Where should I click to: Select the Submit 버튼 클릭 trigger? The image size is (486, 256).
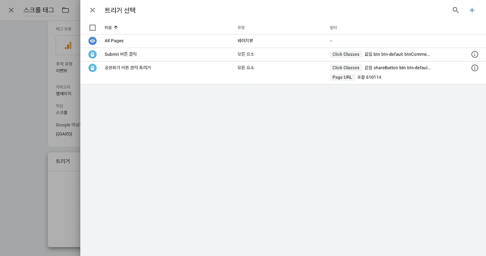(283, 55)
